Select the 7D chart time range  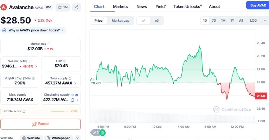point(214,21)
